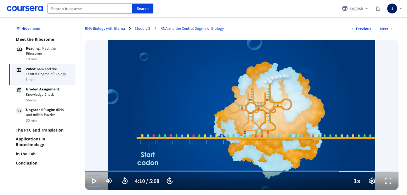The image size is (407, 195).
Task: Click the video play item icon
Action: (19, 70)
